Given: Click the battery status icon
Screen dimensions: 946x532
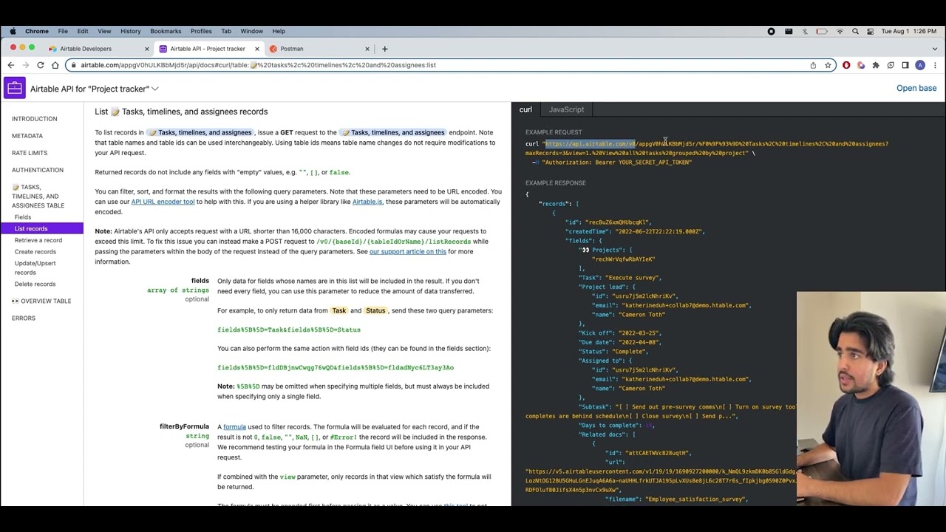Looking at the screenshot, I should click(821, 31).
